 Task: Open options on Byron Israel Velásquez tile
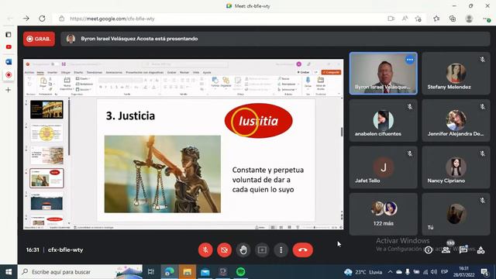pos(410,60)
